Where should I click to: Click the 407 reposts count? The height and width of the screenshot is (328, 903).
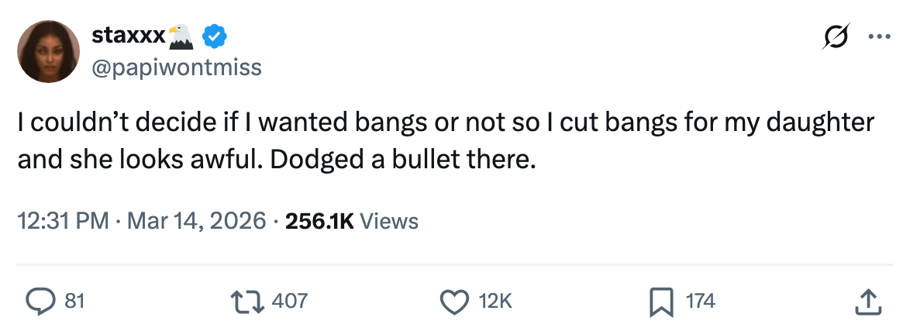click(292, 301)
